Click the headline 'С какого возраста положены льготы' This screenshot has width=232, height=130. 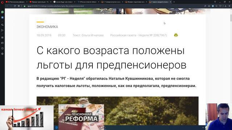111,58
